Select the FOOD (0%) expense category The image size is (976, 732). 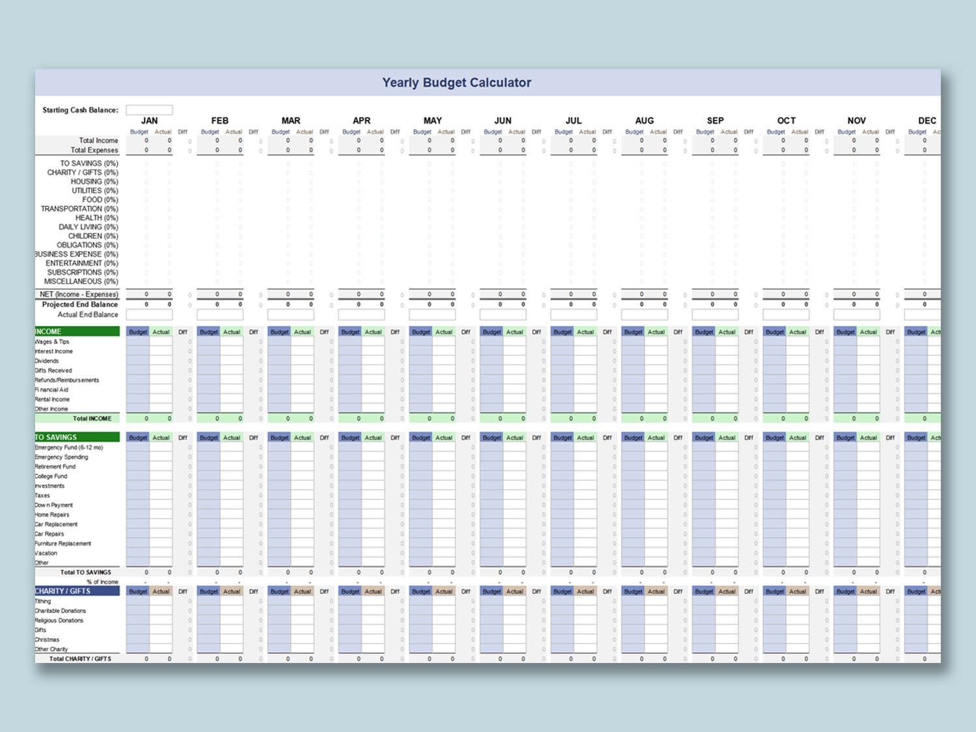pyautogui.click(x=98, y=199)
